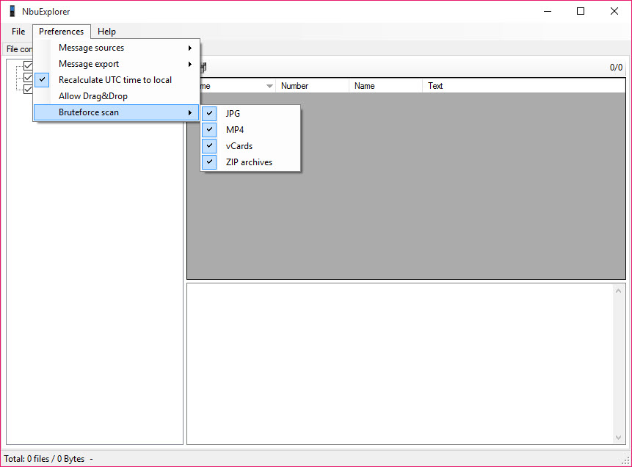Check the first tree item checkbox
The height and width of the screenshot is (467, 632).
point(29,66)
